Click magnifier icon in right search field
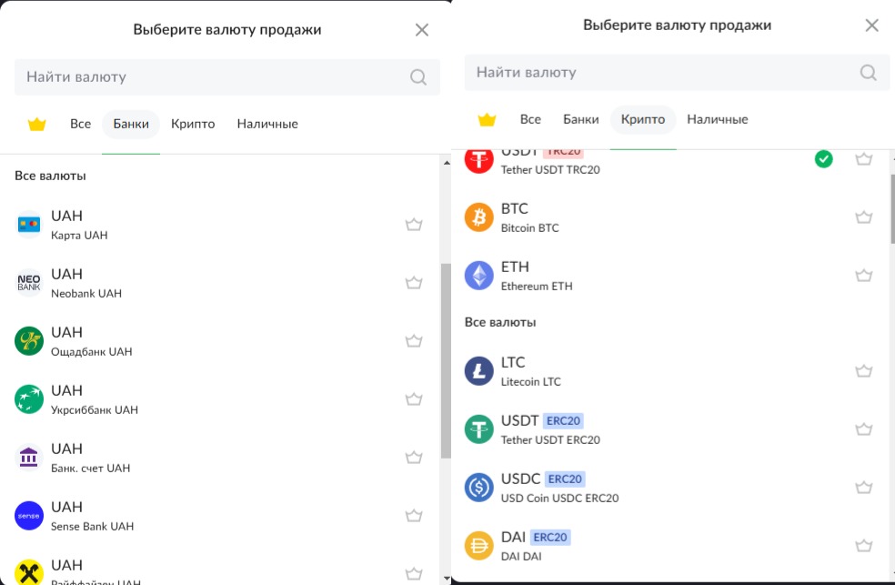Screen dimensions: 895x585 point(868,73)
